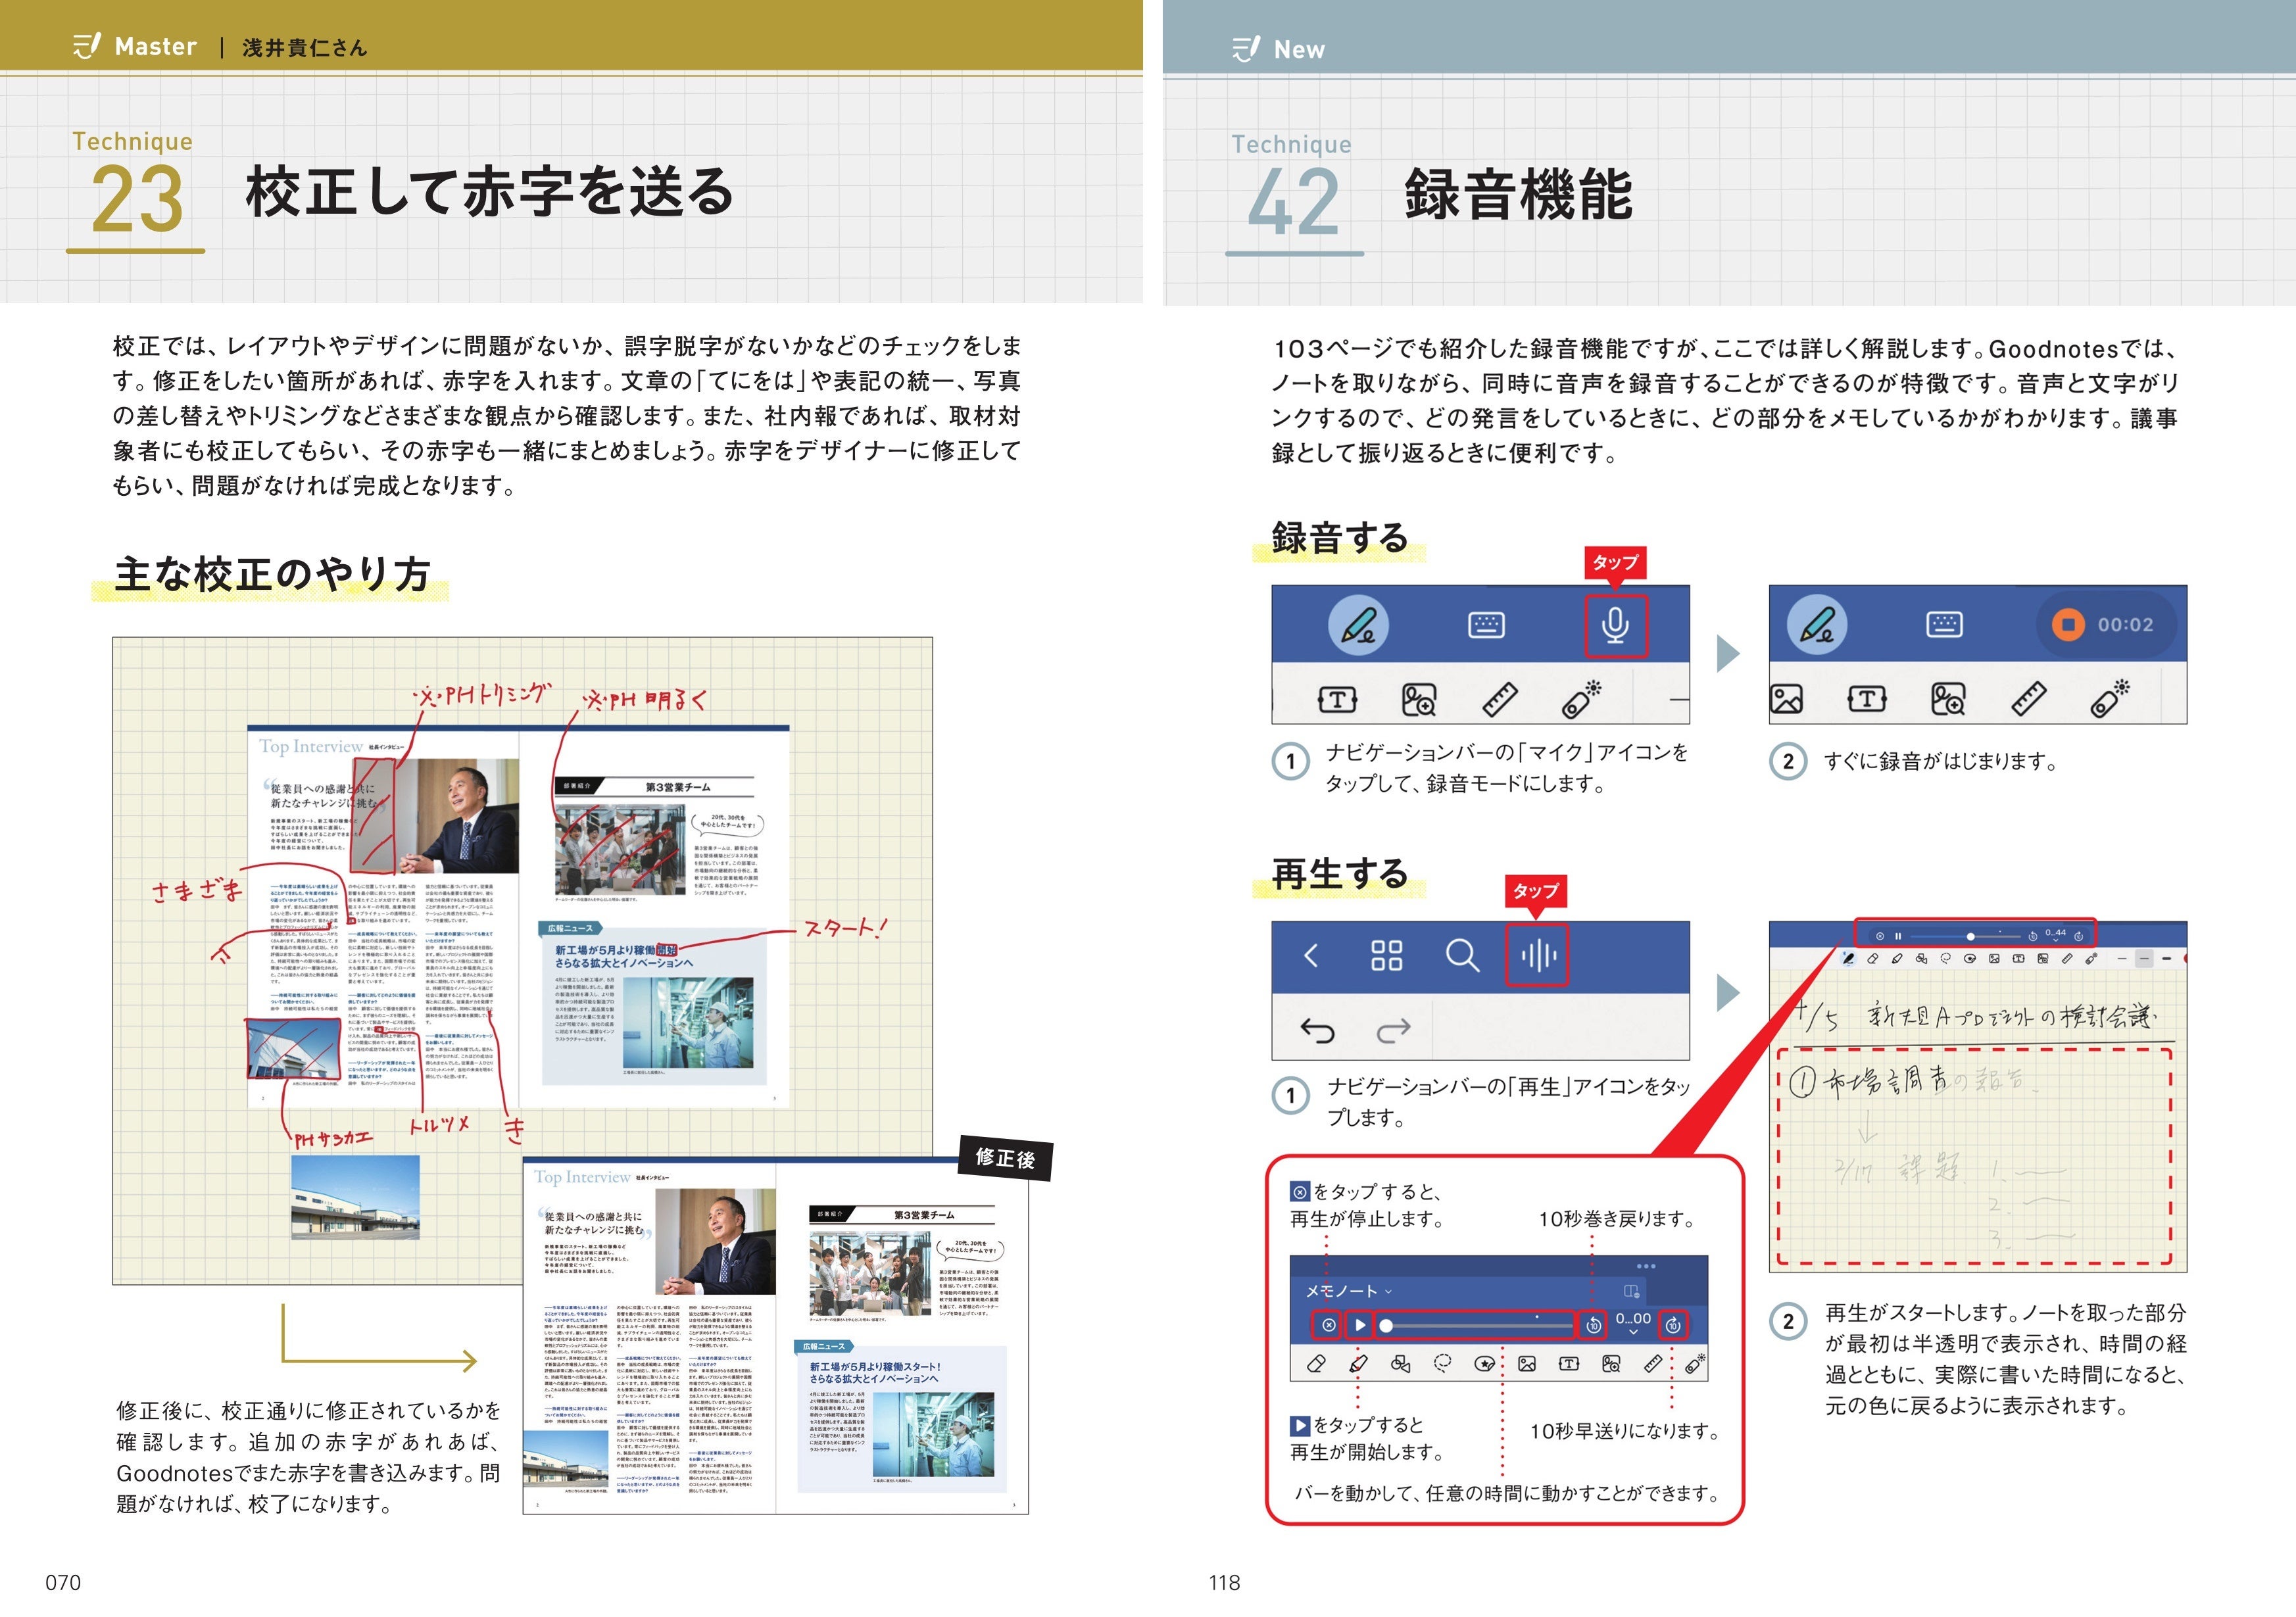This screenshot has width=2296, height=1617.
Task: Open the three-dots menu above メモノート
Action: coord(1646,1266)
